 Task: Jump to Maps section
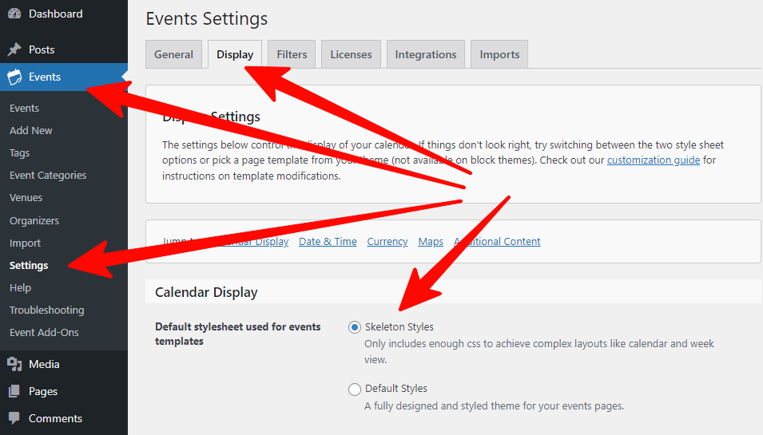(431, 242)
